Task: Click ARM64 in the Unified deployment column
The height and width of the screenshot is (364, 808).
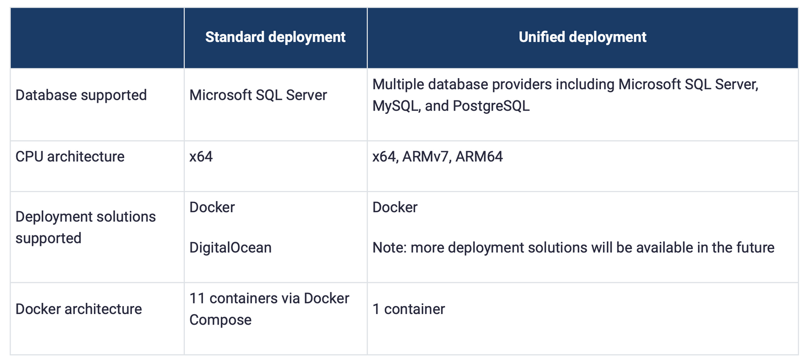Action: [479, 157]
